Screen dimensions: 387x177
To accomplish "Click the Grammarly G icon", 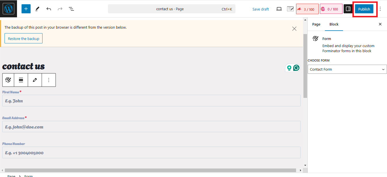I will [296, 68].
